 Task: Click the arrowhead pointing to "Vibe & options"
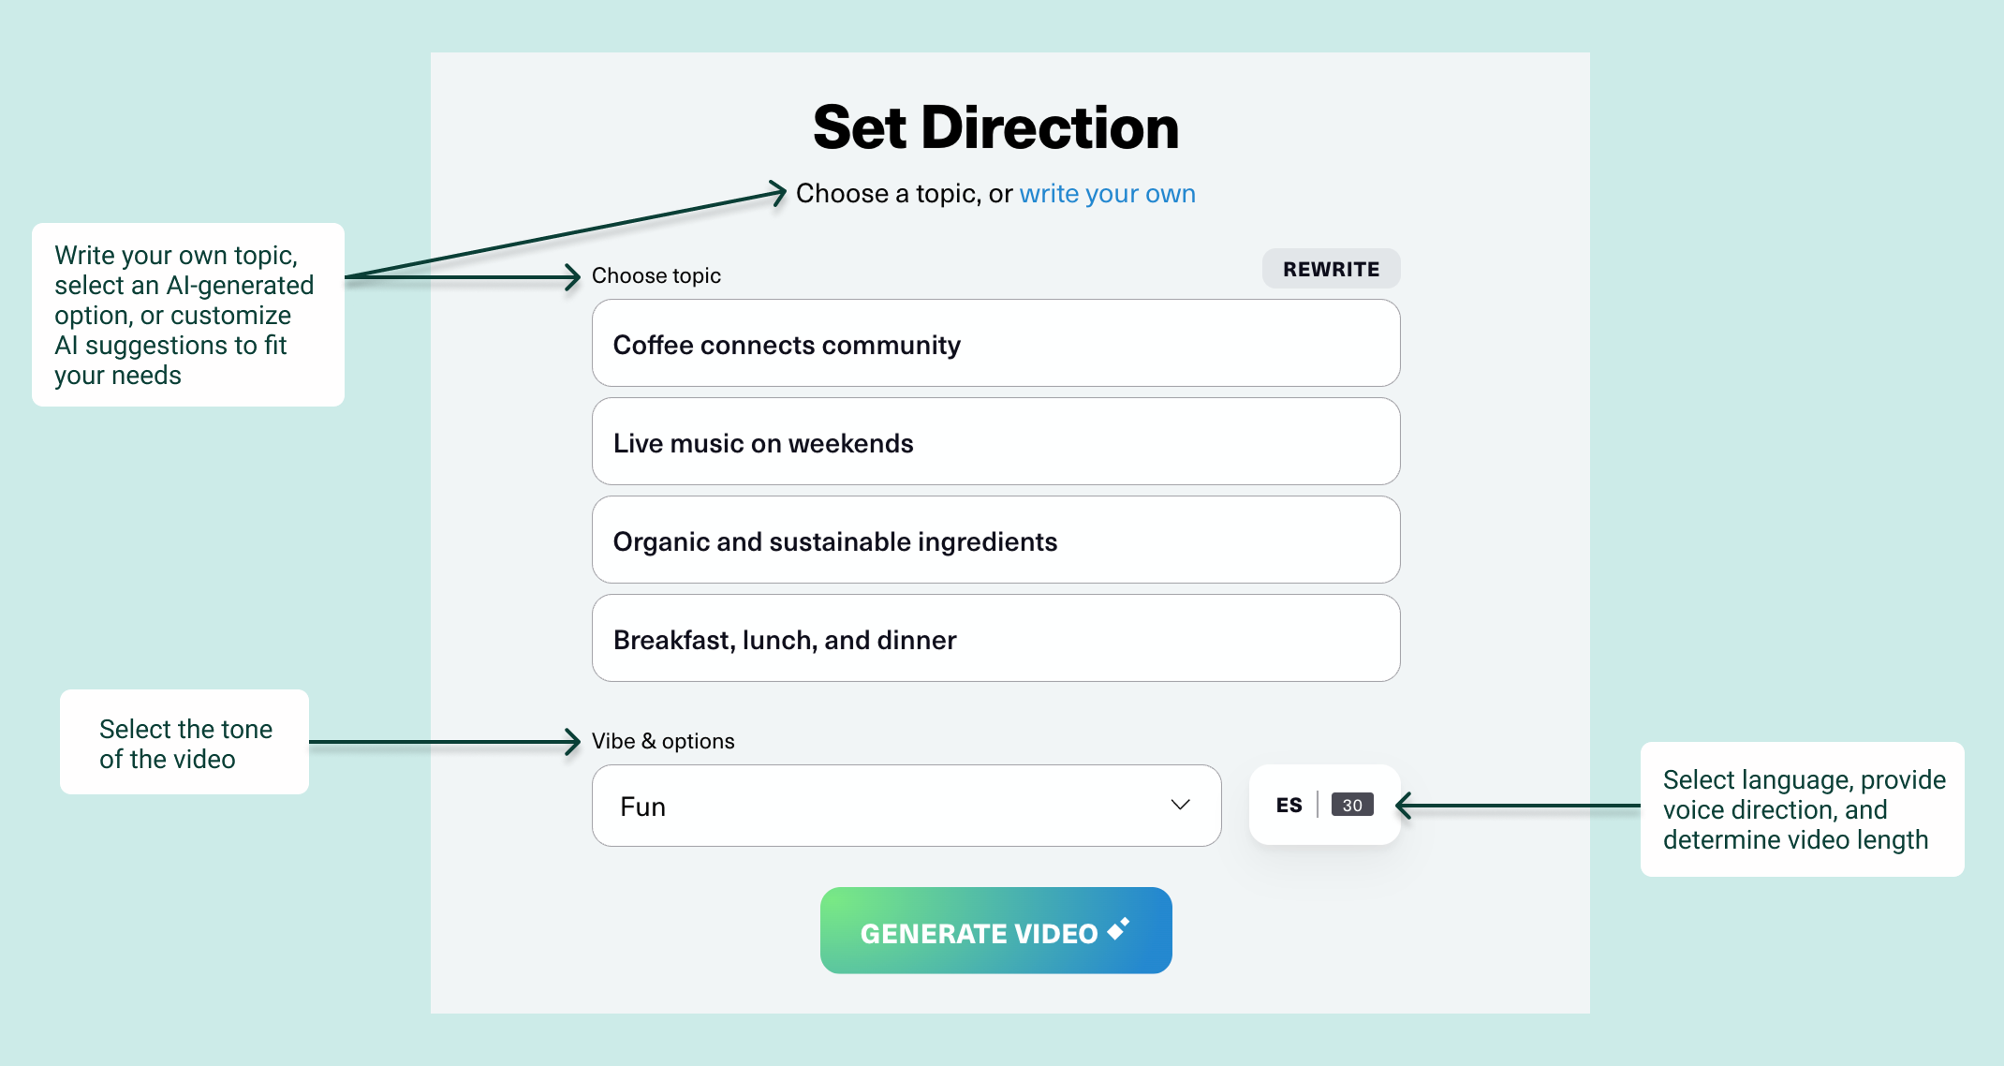coord(573,742)
